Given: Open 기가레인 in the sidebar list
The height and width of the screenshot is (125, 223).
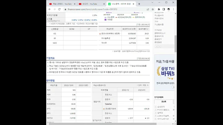Looking at the screenshot, I should (158, 30).
